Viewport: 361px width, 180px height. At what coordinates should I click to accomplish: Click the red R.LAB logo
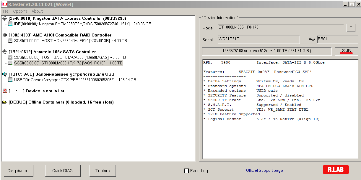tap(336, 169)
